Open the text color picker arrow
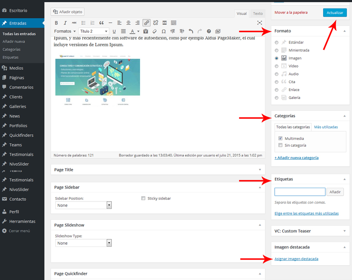Image resolution: width=352 pixels, height=280 pixels. [x=138, y=32]
